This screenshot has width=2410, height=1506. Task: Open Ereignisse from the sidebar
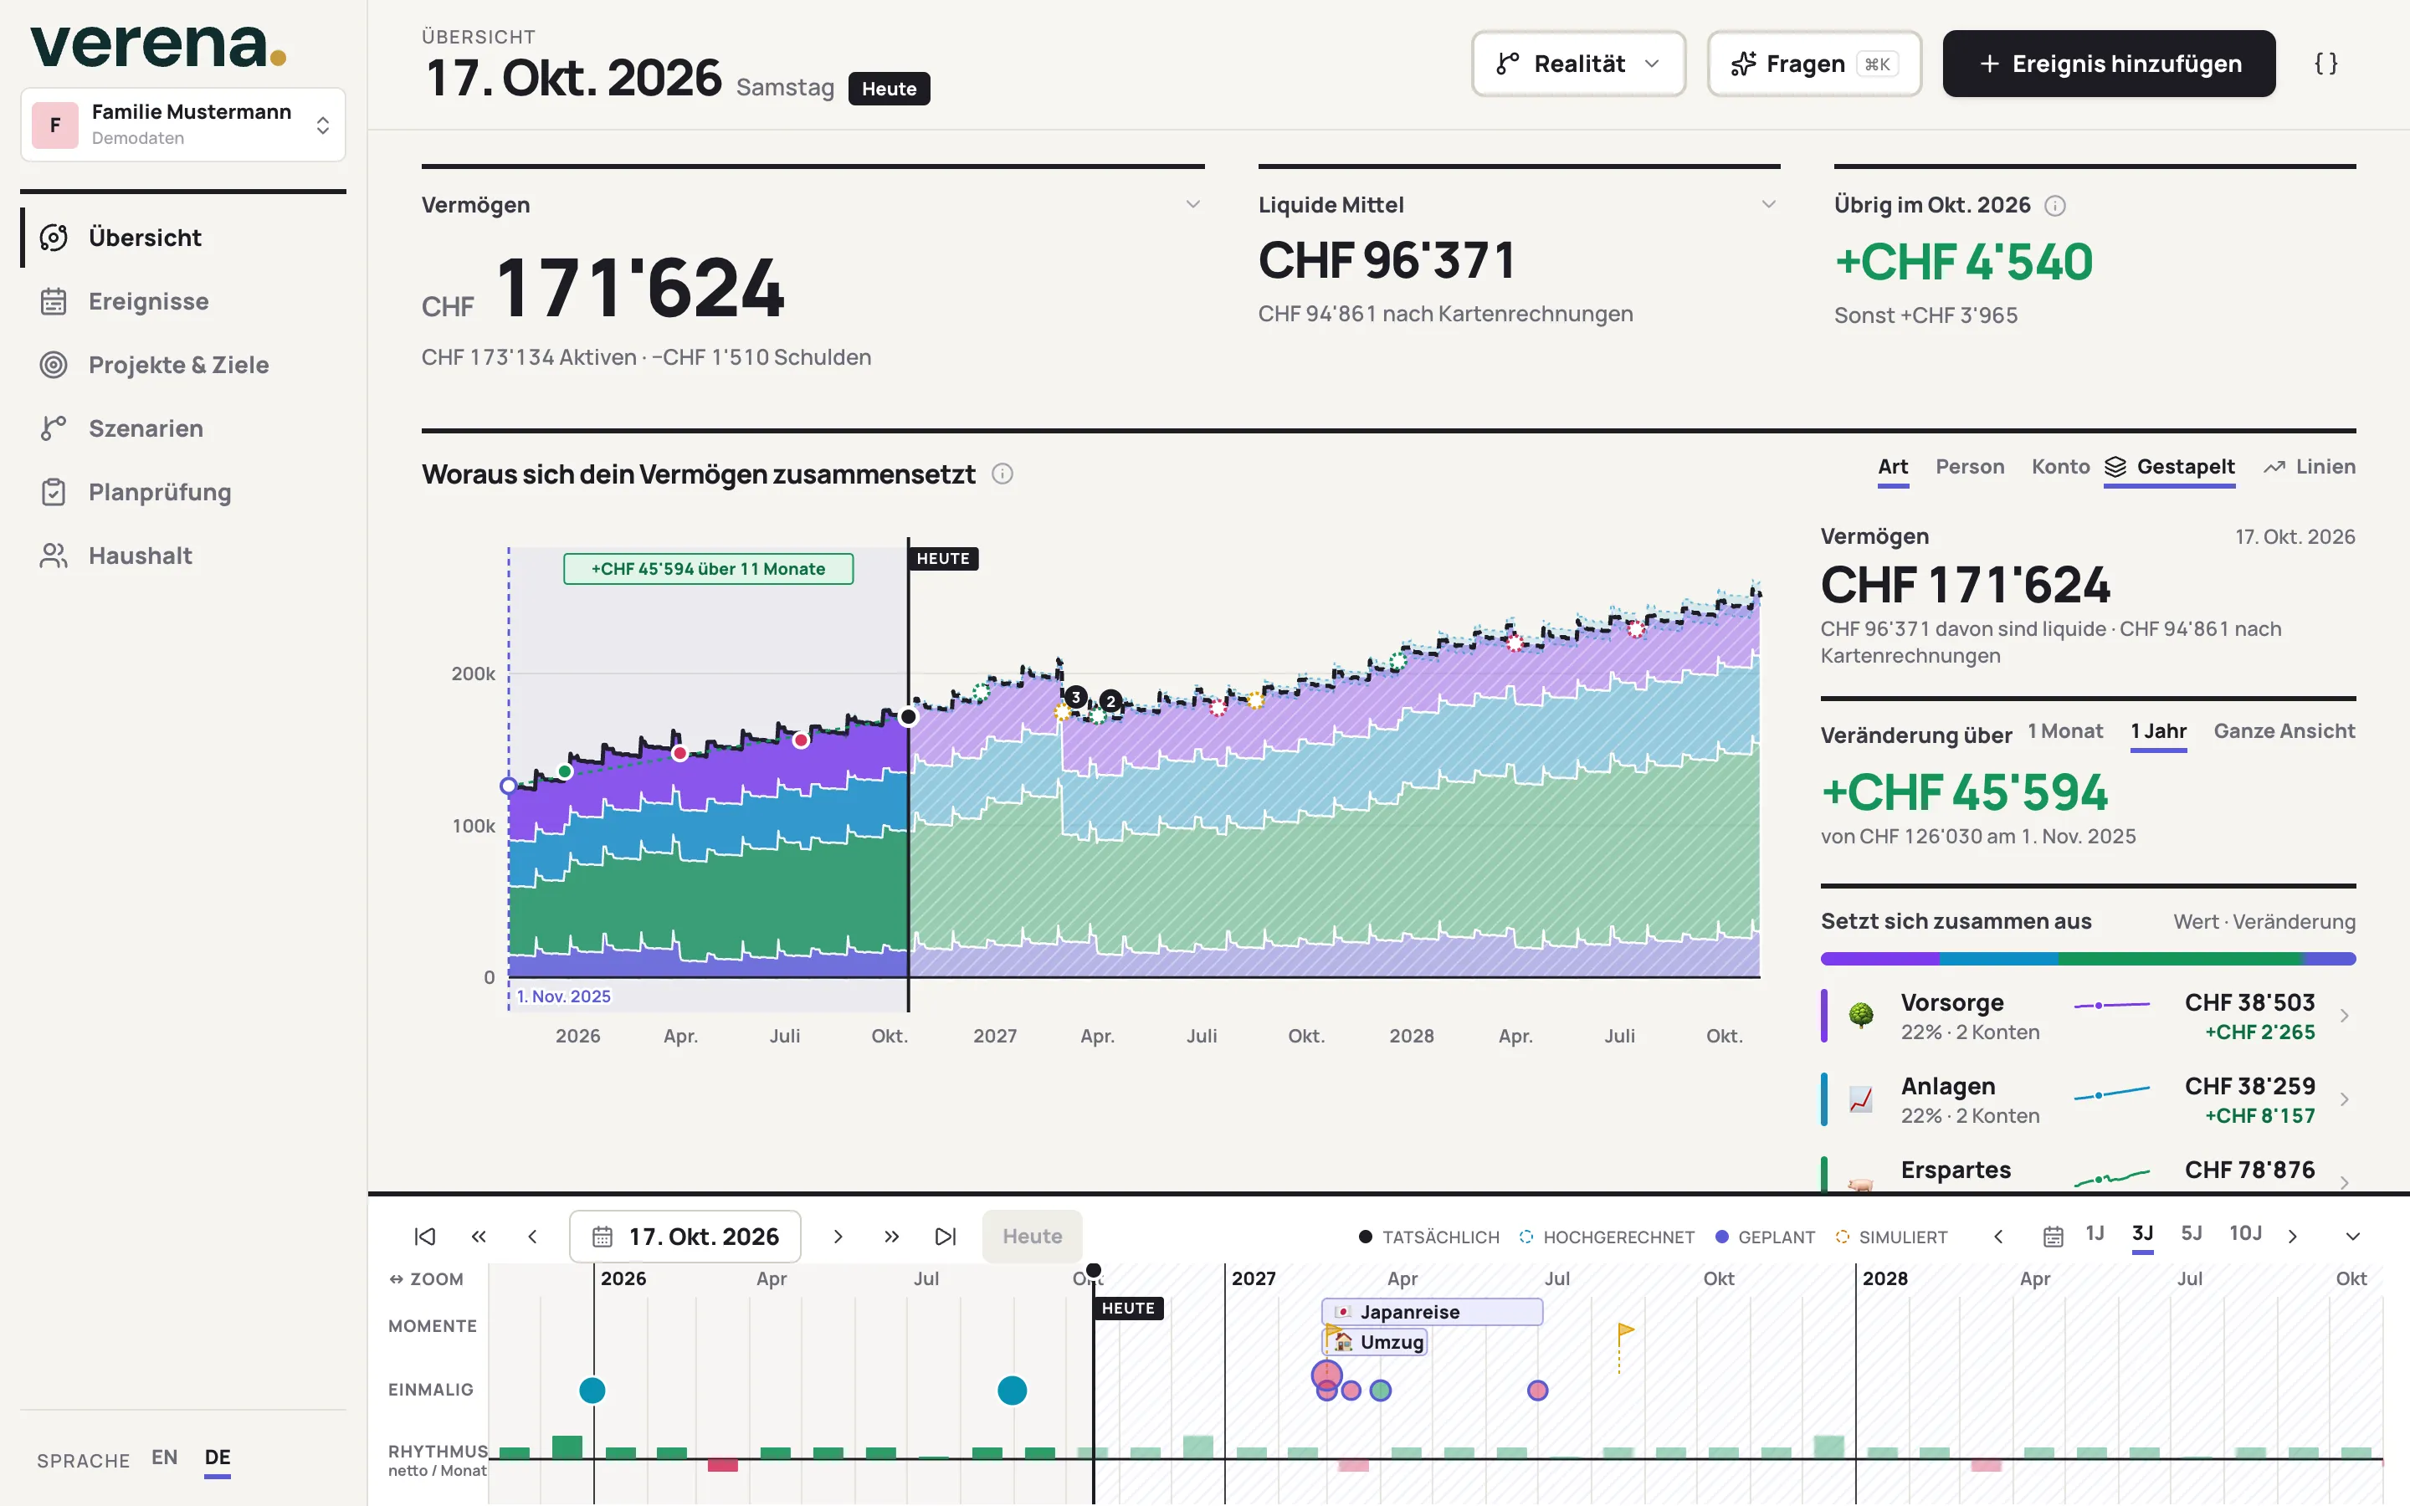(x=183, y=301)
